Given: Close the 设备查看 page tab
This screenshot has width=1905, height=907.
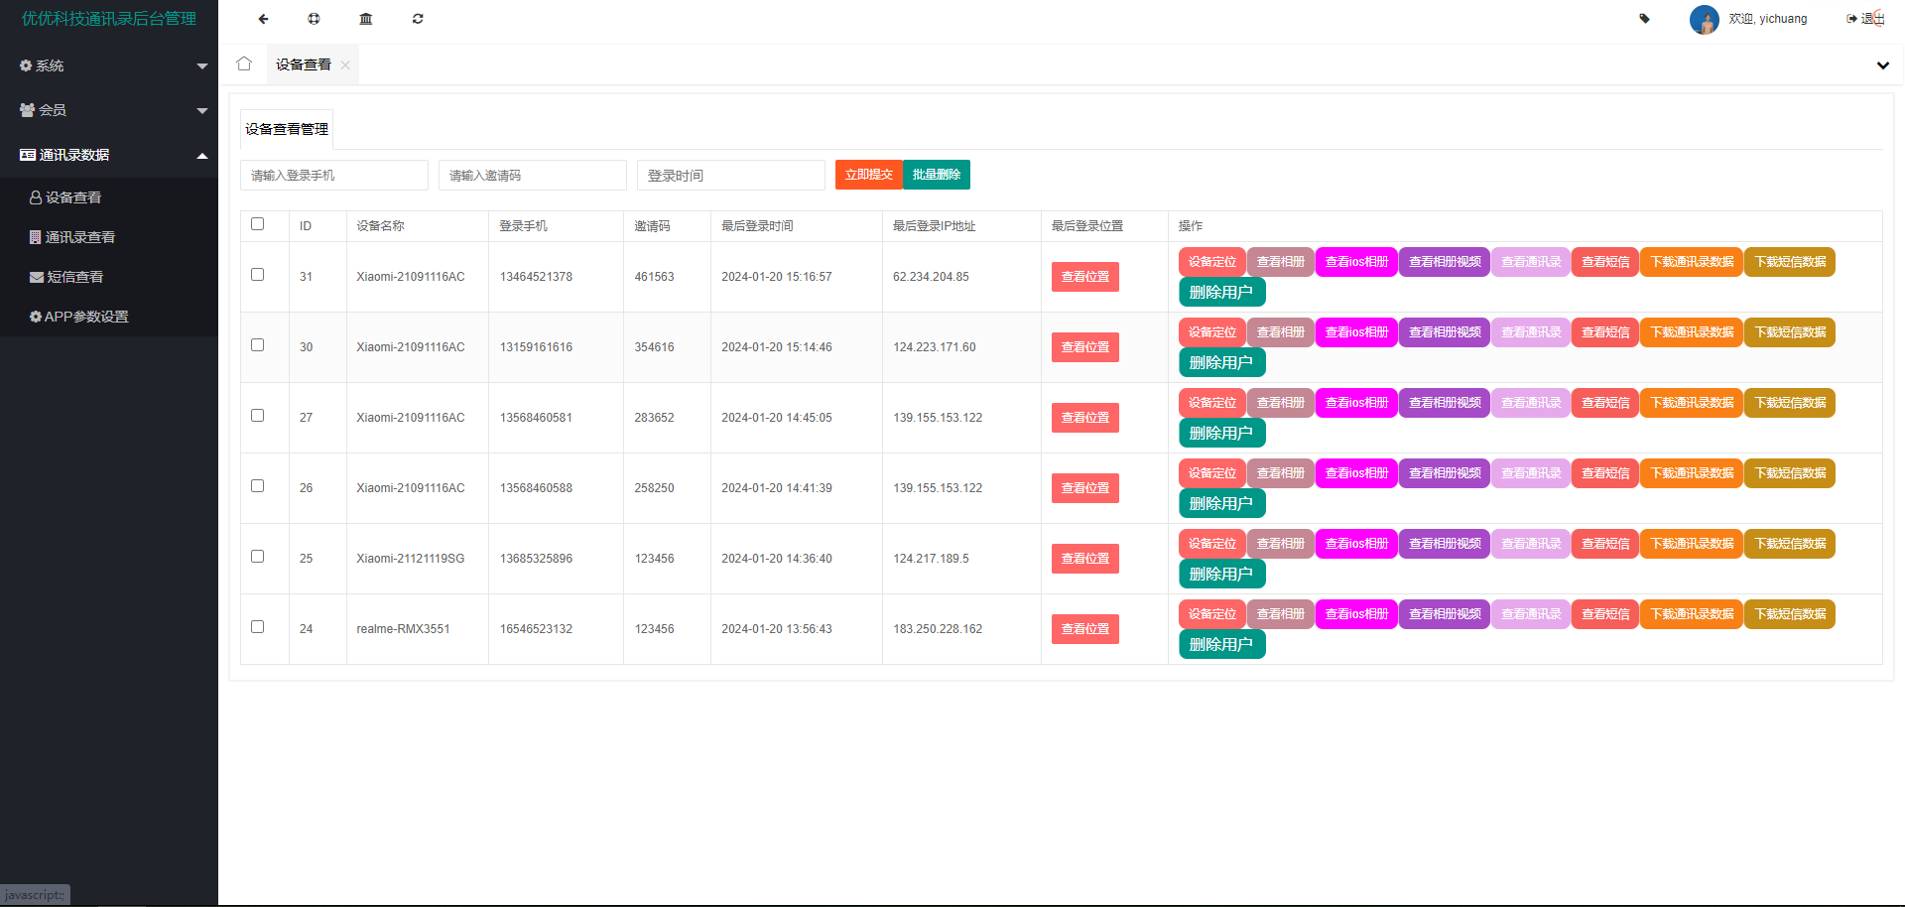Looking at the screenshot, I should point(345,65).
